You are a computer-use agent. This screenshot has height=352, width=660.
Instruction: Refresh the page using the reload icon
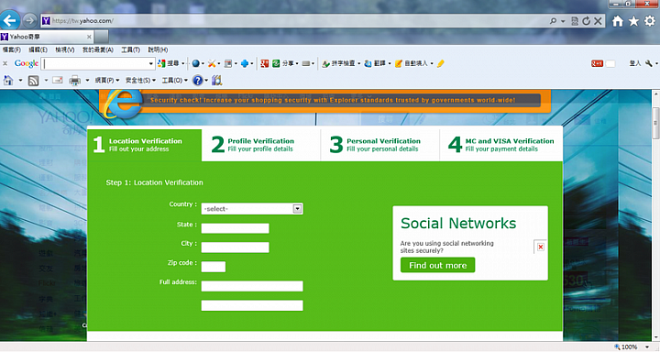tap(586, 21)
